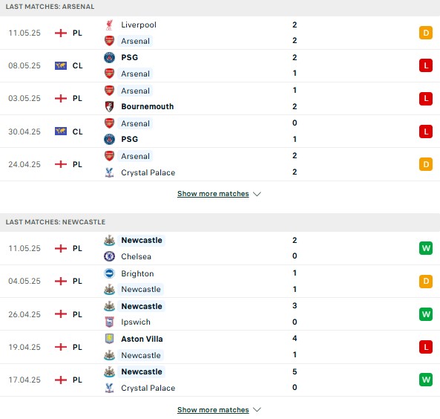Screen dimensions: 440x419
Task: Click the Champions League flag icon for 30.04.25
Action: 61,131
